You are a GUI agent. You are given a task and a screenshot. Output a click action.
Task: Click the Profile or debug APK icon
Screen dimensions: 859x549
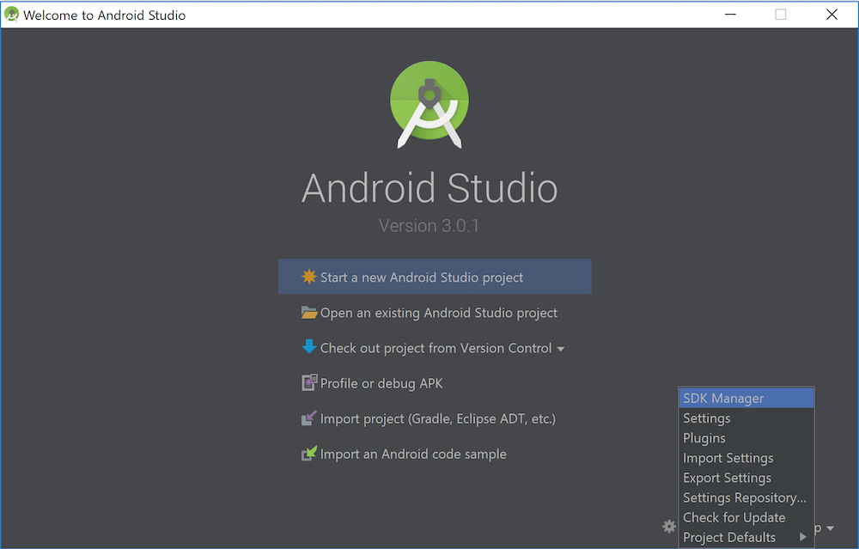pyautogui.click(x=310, y=383)
